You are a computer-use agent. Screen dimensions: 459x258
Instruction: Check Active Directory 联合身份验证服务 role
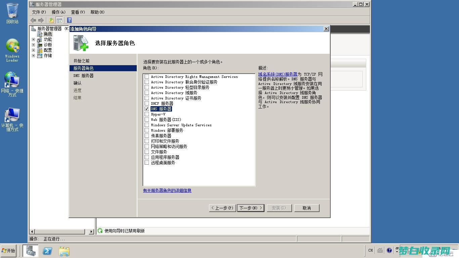pyautogui.click(x=147, y=82)
